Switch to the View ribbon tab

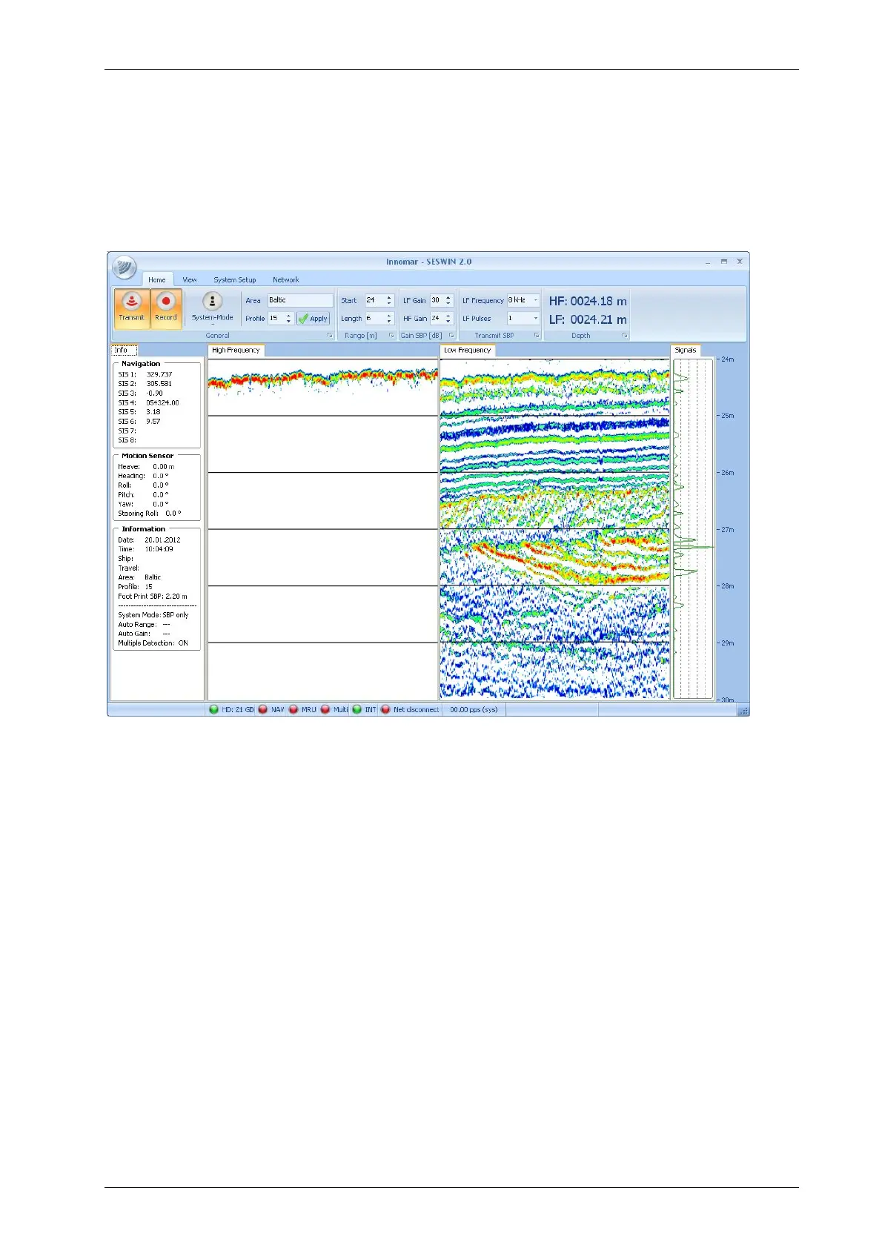point(190,280)
